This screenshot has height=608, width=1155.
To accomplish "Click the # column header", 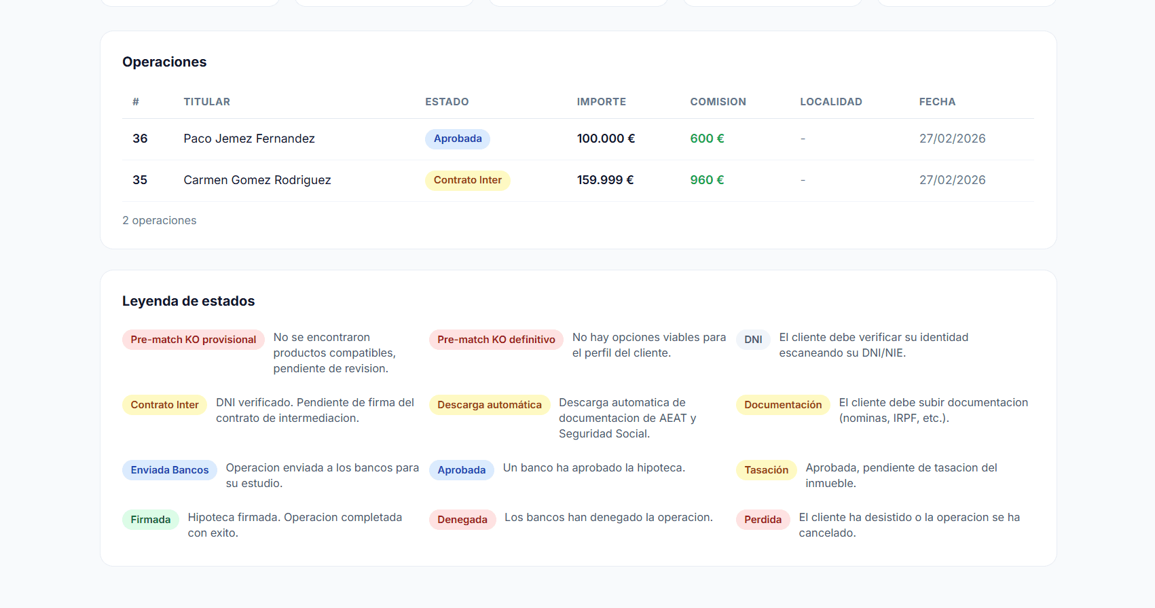I will (136, 102).
